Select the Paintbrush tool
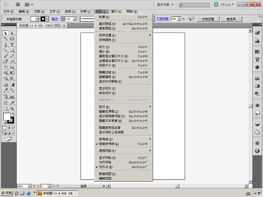 point(6,56)
